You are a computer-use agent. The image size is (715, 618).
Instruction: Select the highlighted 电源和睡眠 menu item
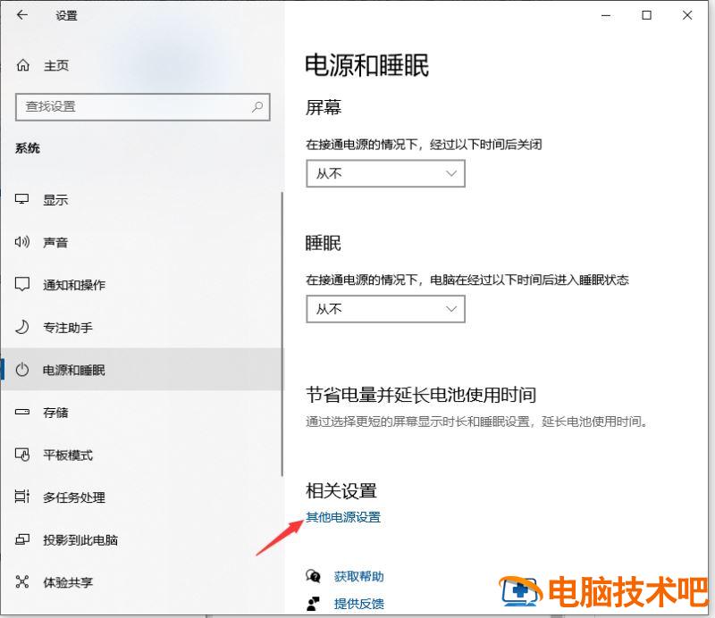67,370
